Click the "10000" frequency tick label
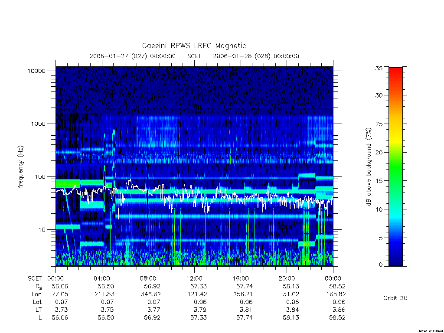This screenshot has height=333, width=444. point(36,71)
